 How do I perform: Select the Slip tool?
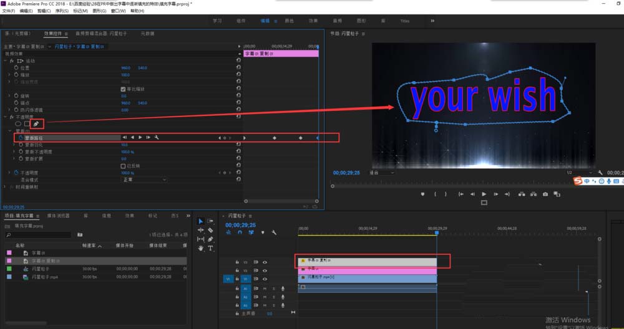200,239
